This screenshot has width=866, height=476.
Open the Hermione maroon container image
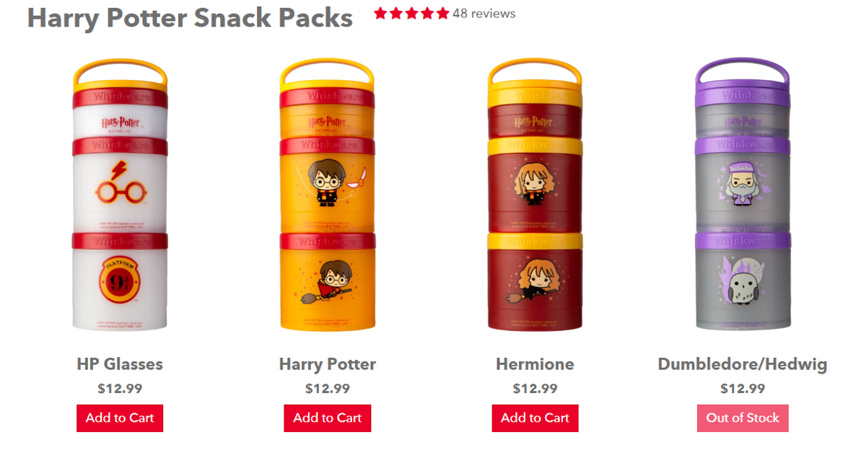pos(535,195)
